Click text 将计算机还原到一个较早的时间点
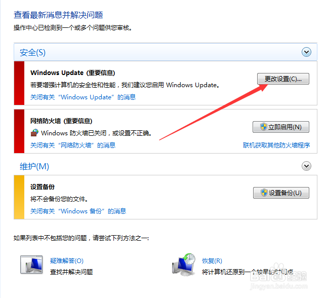326x298 pixels. click(248, 272)
